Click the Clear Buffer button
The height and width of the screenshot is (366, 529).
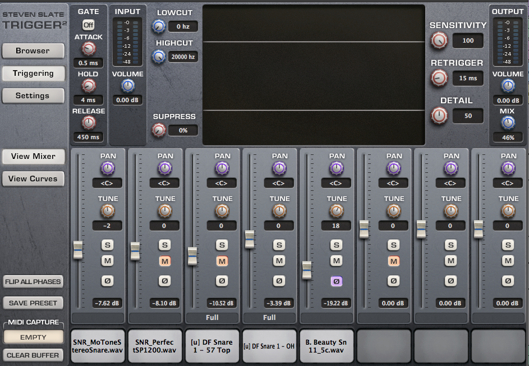point(33,355)
